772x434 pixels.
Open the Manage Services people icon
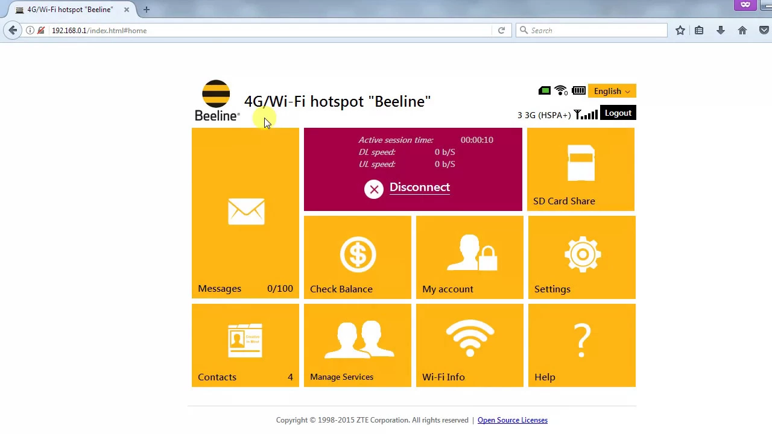(359, 341)
